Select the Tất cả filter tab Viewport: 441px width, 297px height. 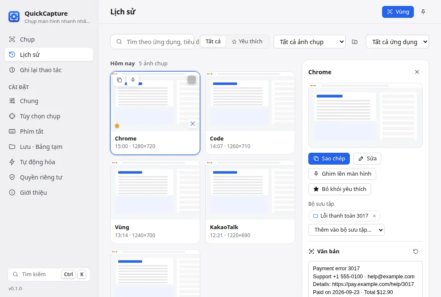(x=213, y=42)
